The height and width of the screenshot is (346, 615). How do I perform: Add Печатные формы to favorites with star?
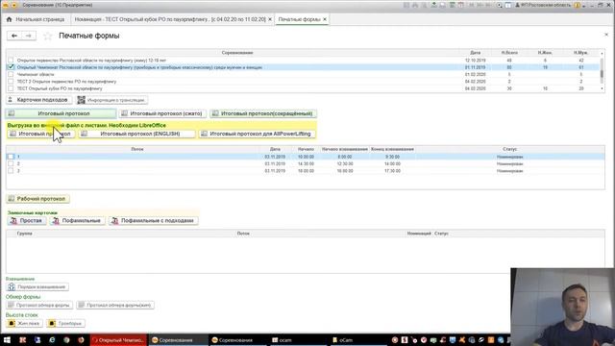(47, 37)
